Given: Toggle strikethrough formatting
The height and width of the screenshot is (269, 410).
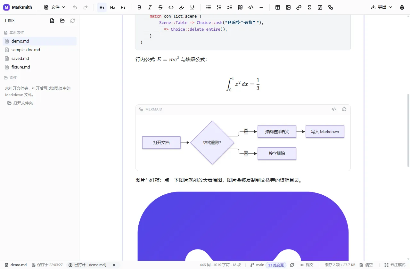Looking at the screenshot, I should pyautogui.click(x=160, y=7).
